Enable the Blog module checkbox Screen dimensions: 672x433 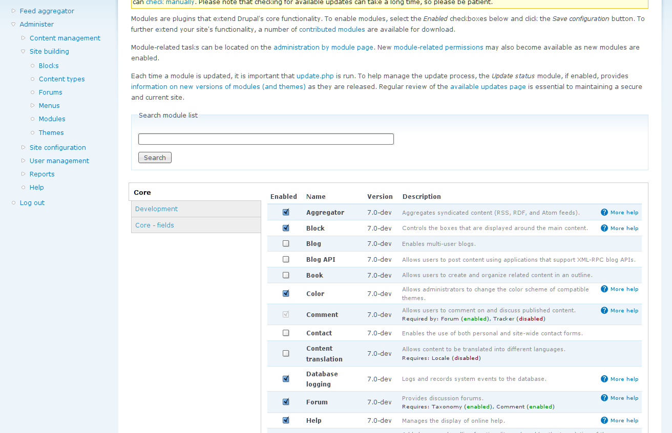coord(286,244)
